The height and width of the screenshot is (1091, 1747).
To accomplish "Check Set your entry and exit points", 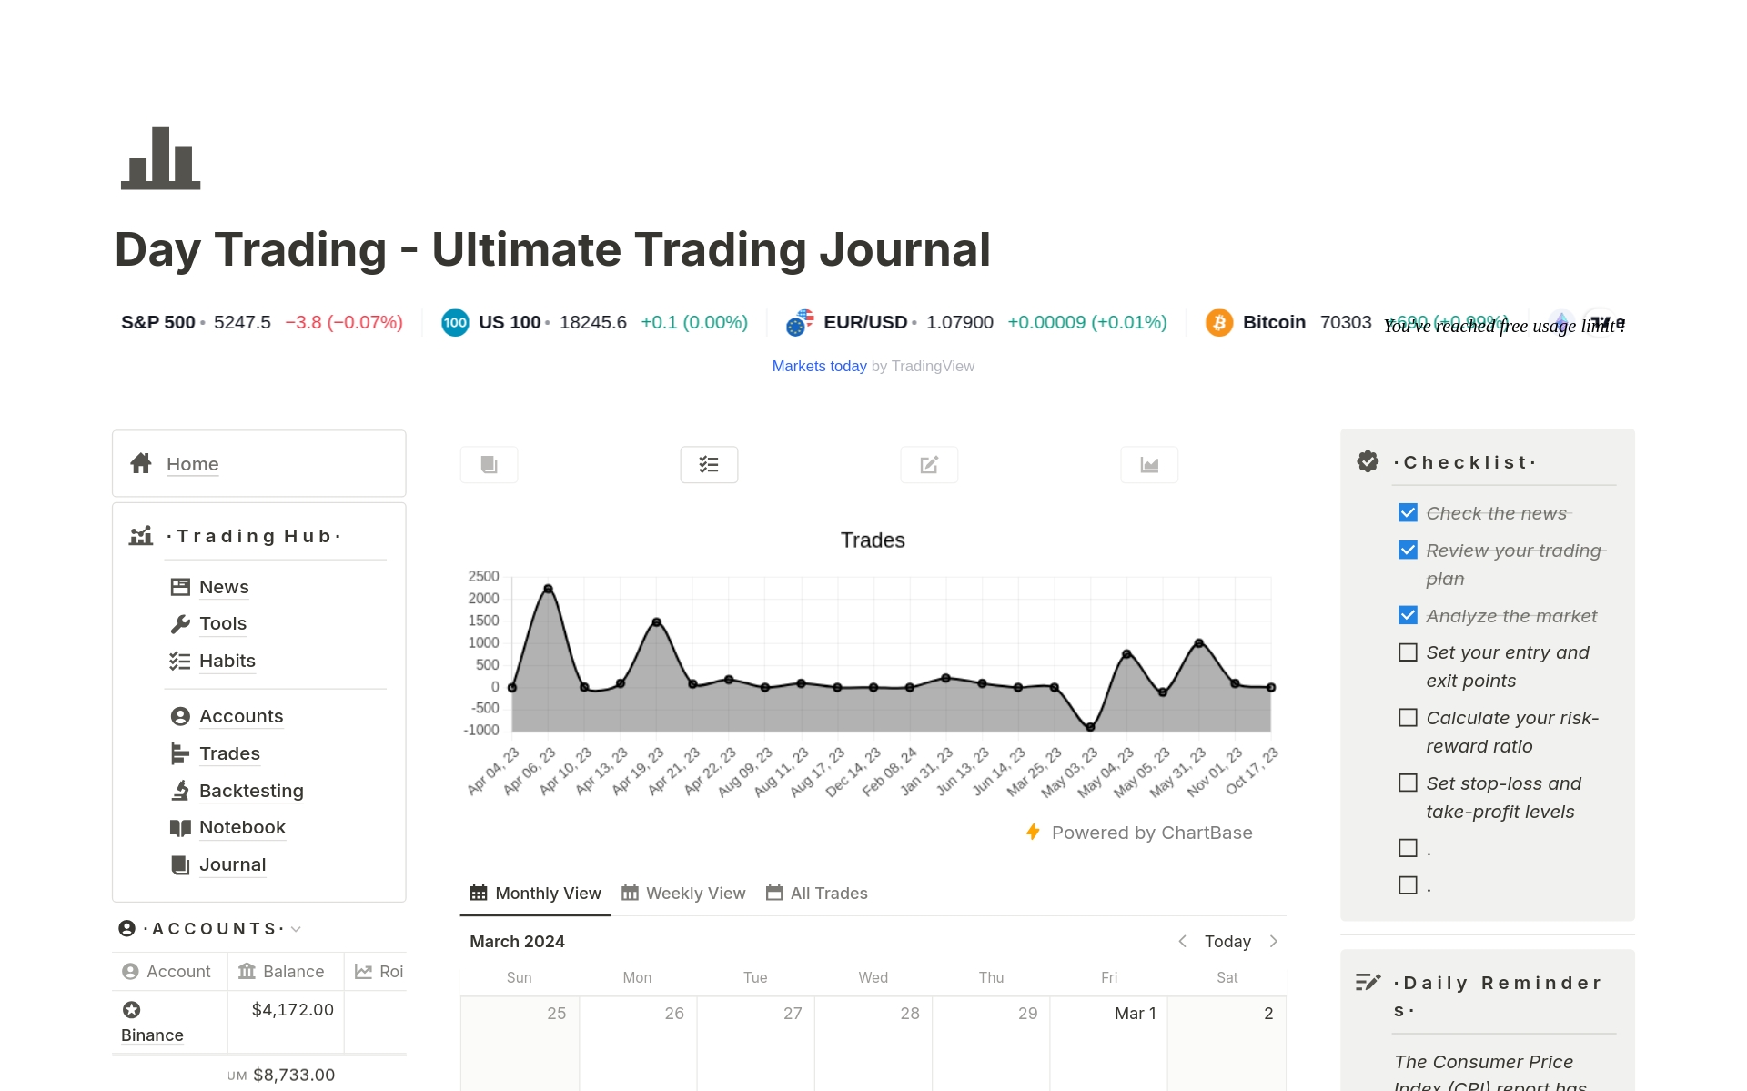I will tap(1408, 652).
